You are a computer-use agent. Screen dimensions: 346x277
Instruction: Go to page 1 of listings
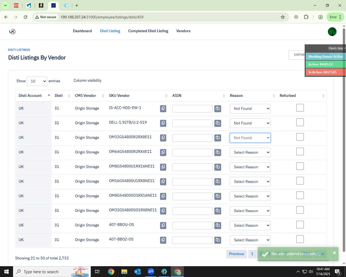click(252, 254)
